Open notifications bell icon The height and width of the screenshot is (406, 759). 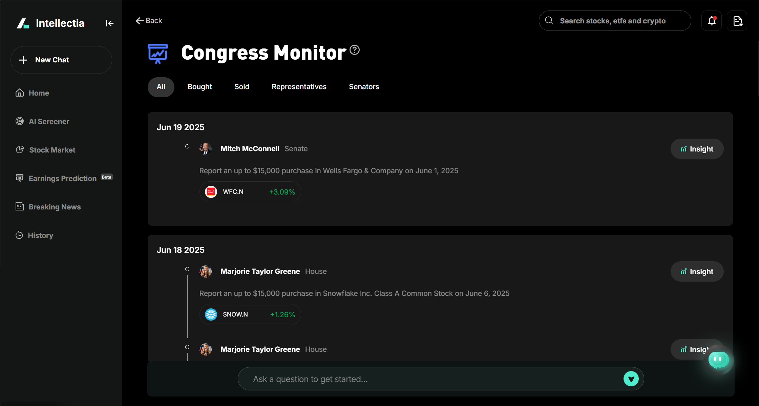712,21
